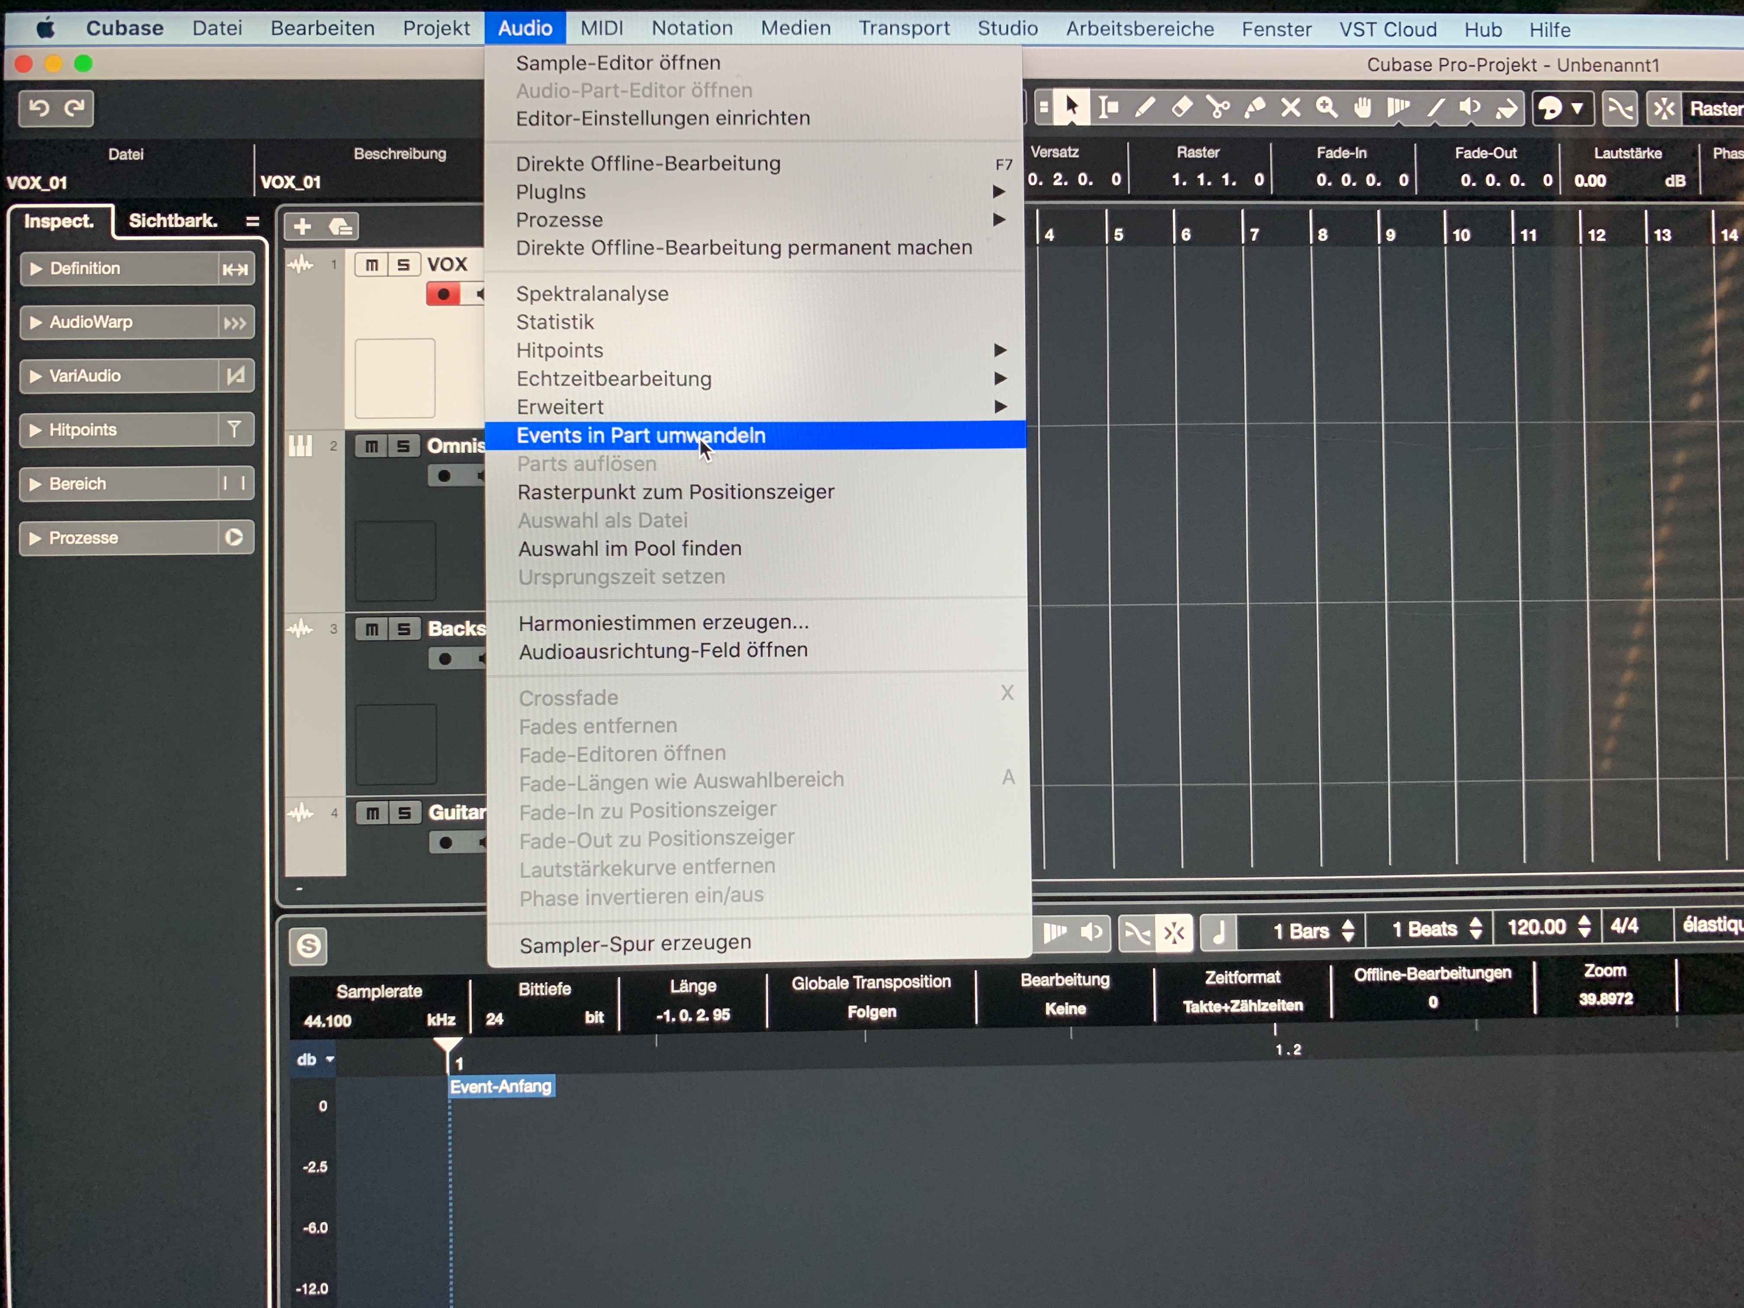The image size is (1744, 1308).
Task: Open the MIDI menu
Action: [x=602, y=29]
